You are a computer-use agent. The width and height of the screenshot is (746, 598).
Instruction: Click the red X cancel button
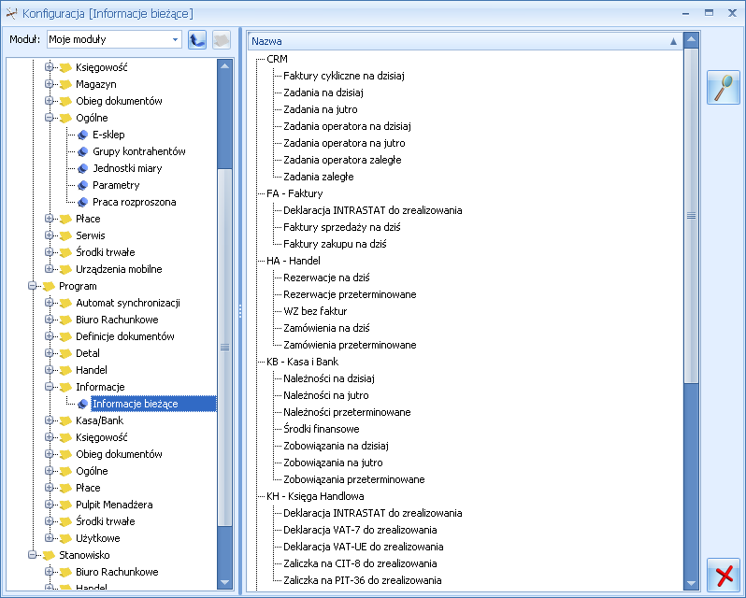pos(724,576)
